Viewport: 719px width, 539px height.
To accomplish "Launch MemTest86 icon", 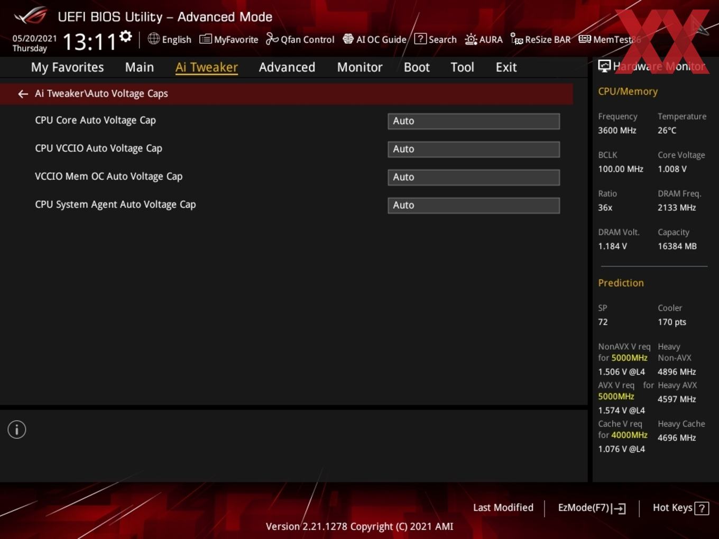I will coord(585,39).
